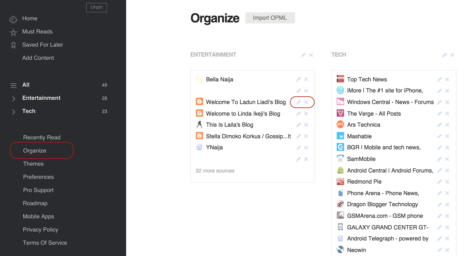Viewport: 466px width, 256px height.
Task: Edit Mashable feed with pencil icon
Action: pos(439,136)
